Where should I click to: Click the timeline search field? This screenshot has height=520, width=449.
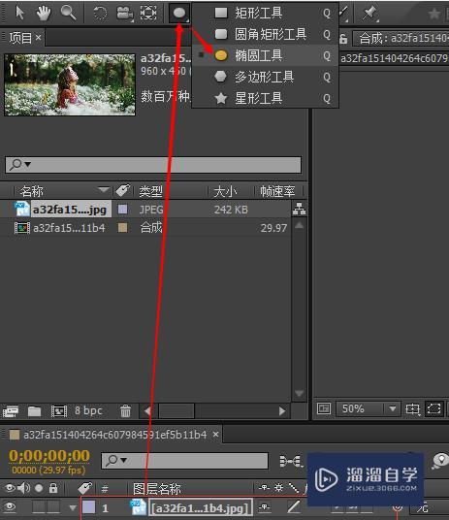pyautogui.click(x=184, y=461)
